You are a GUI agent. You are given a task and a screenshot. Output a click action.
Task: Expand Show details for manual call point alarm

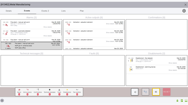tap(48, 27)
